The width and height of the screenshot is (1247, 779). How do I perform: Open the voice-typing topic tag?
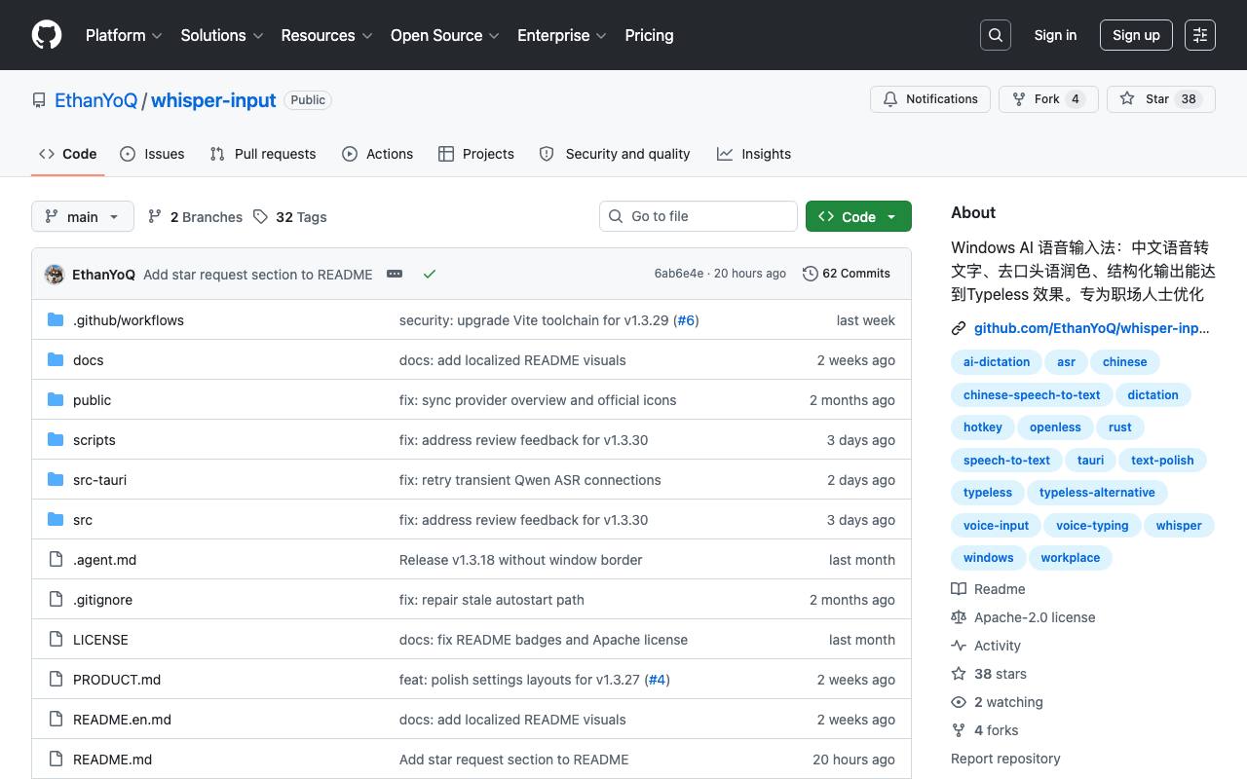pyautogui.click(x=1092, y=526)
